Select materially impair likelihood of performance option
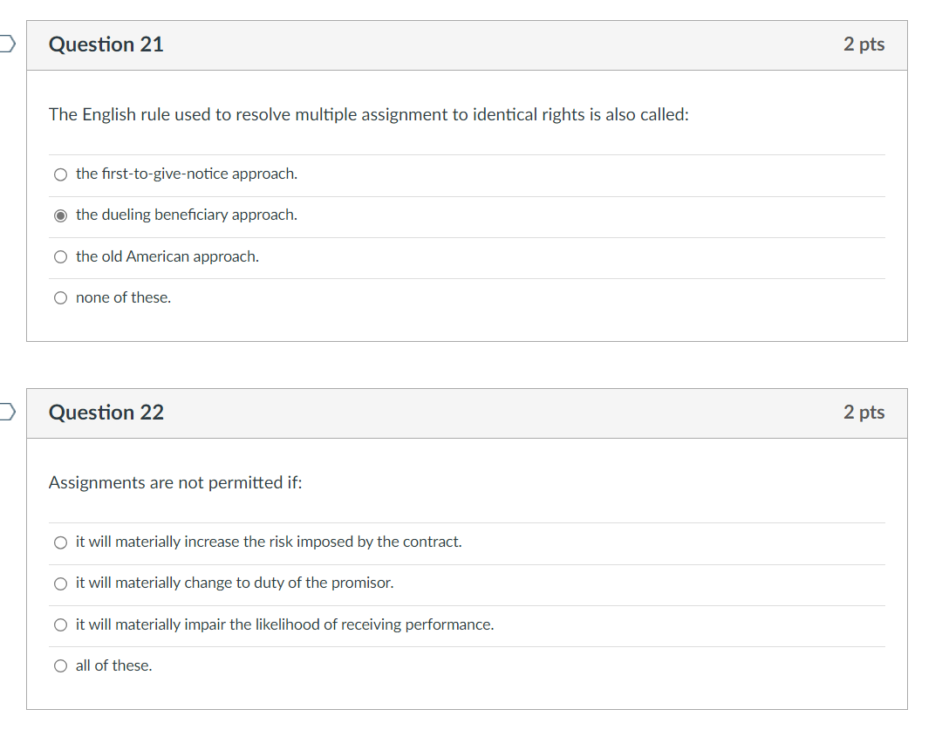Viewport: 949px width, 730px height. coord(60,624)
